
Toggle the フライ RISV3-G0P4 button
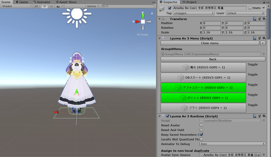203,108
